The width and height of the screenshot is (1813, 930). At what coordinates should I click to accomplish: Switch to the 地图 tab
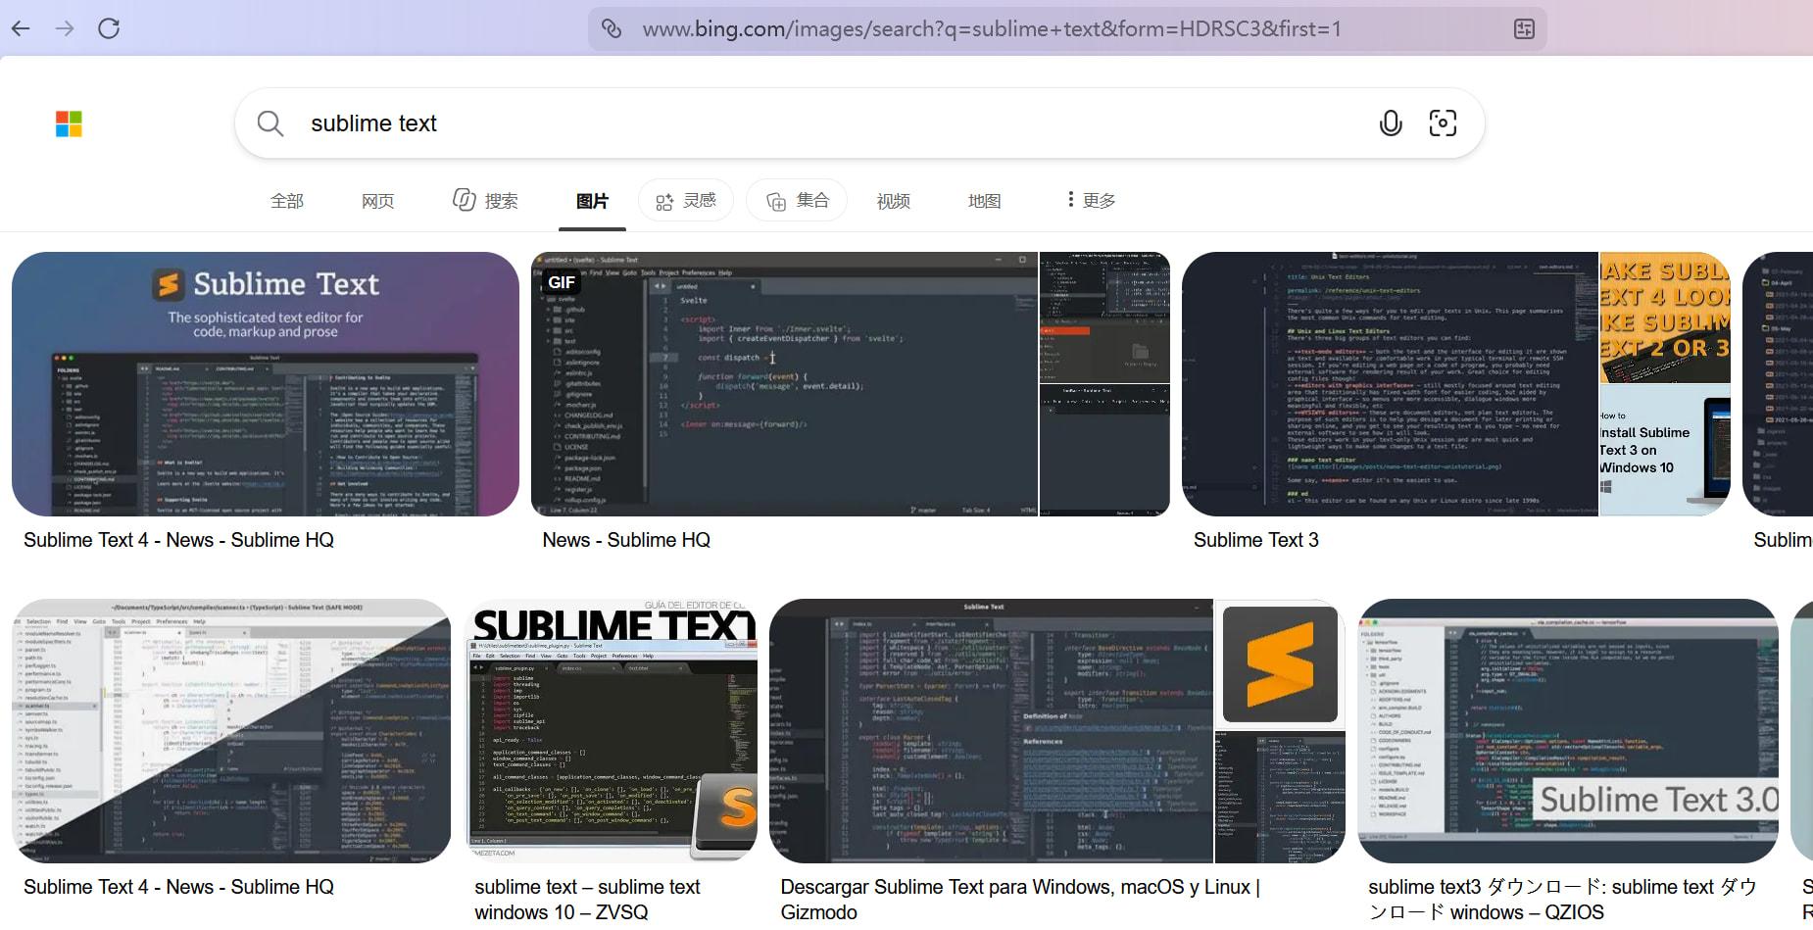[x=985, y=201]
